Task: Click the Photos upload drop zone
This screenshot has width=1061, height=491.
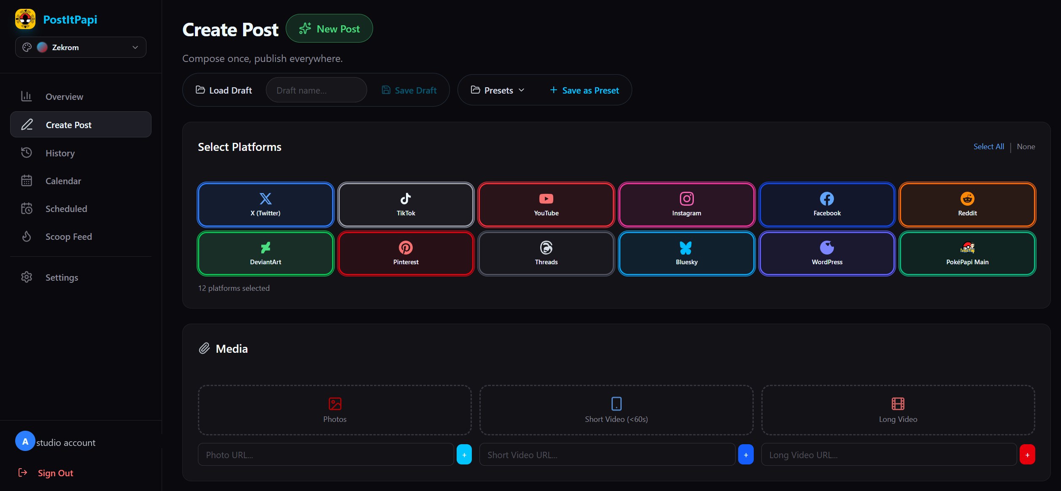Action: coord(335,410)
